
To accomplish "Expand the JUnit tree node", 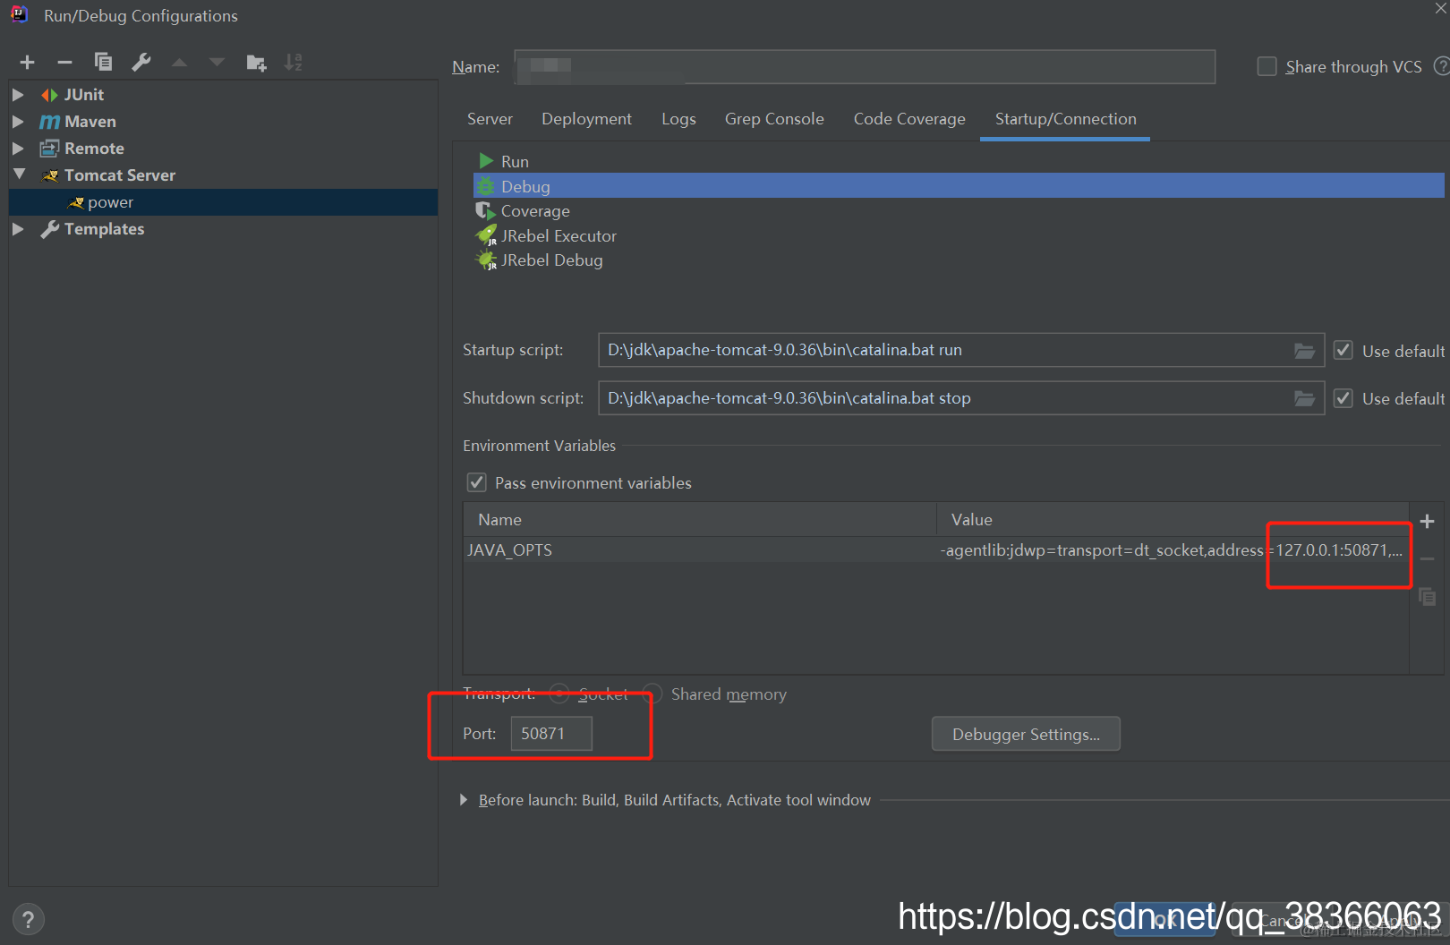I will (x=18, y=94).
